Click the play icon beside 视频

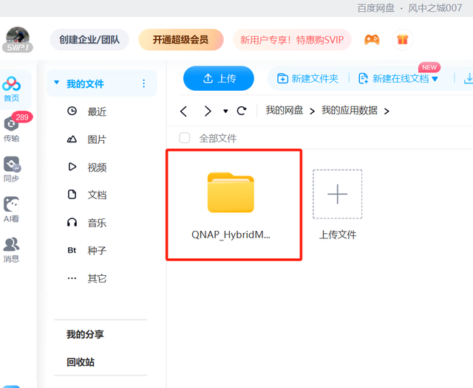(72, 167)
